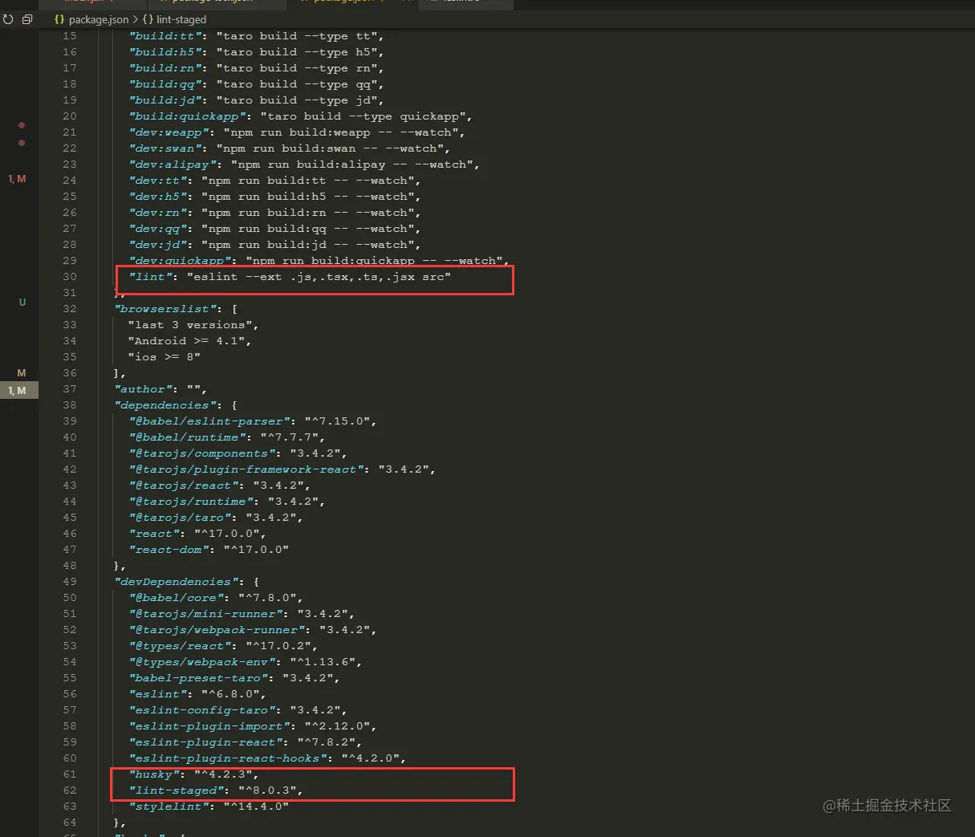Click the "@types/react" key
975x837 pixels.
click(x=181, y=646)
